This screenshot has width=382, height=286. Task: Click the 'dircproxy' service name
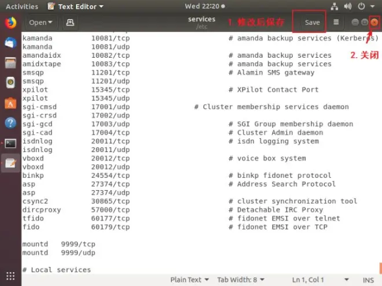click(42, 210)
